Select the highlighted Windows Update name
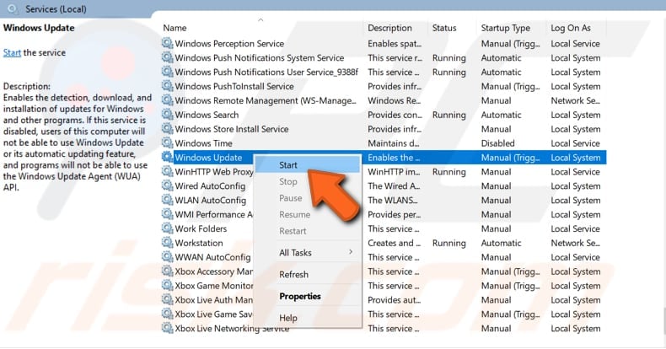 [208, 158]
